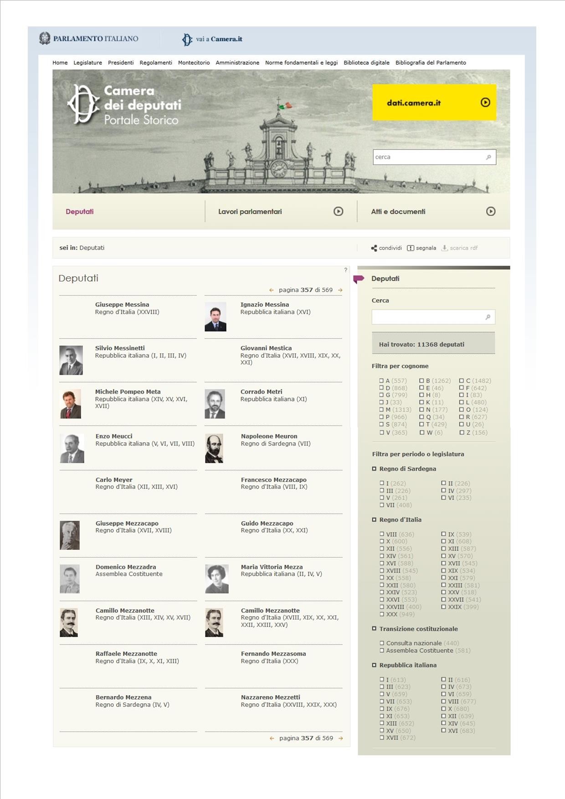This screenshot has height=799, width=565.
Task: Open the Home menu item
Action: (60, 63)
